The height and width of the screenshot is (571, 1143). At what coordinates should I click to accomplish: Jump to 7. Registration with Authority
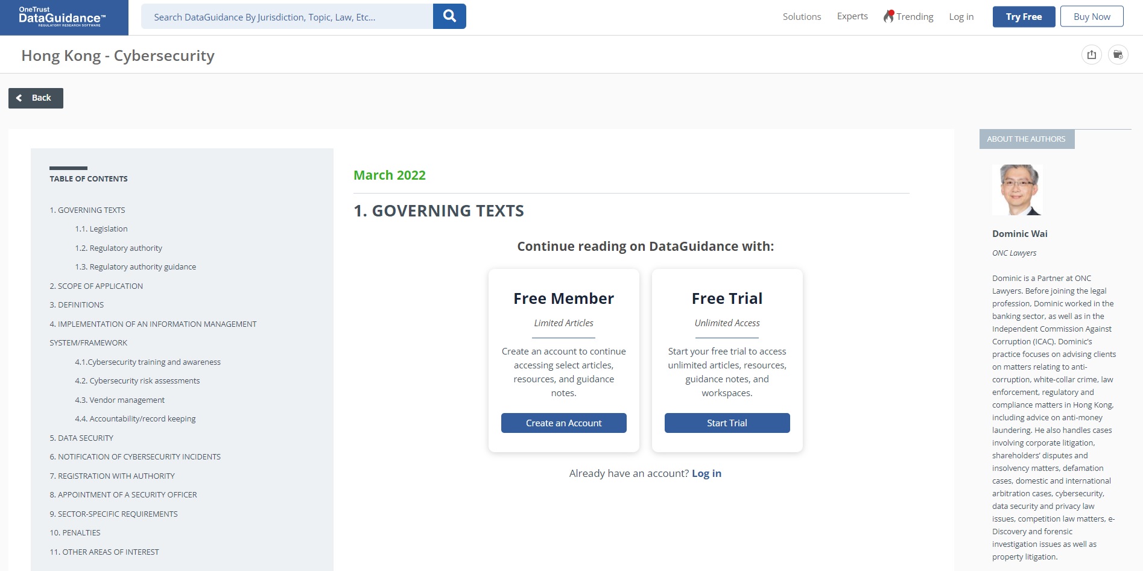pos(112,476)
